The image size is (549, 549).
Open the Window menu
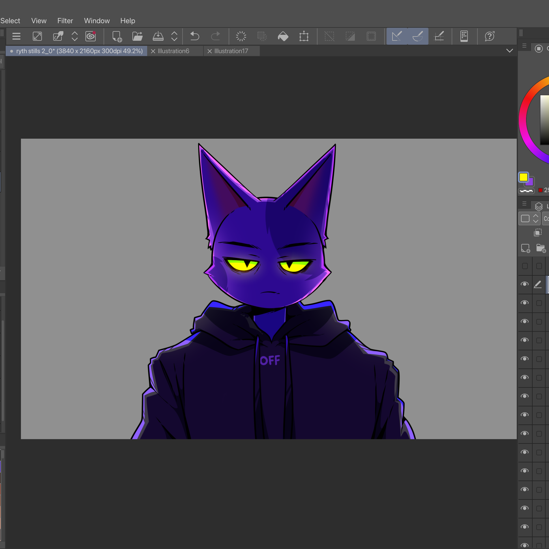tap(97, 21)
